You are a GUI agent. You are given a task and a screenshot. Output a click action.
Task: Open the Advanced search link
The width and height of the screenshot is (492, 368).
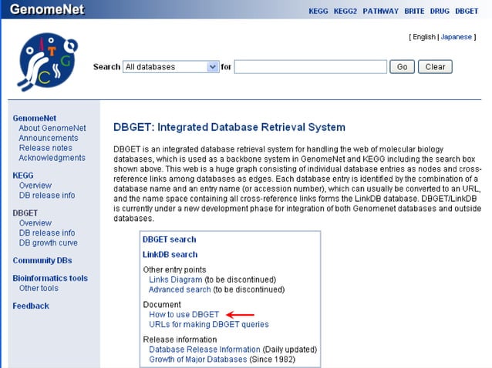tap(180, 289)
